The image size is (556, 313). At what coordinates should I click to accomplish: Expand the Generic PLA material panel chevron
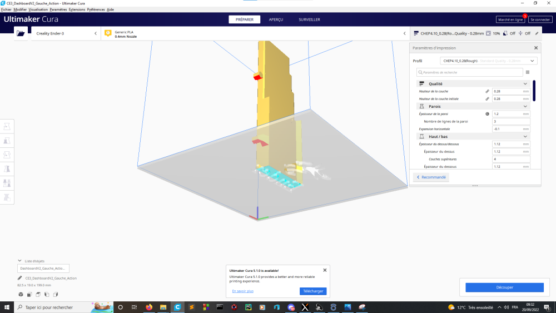(x=404, y=33)
